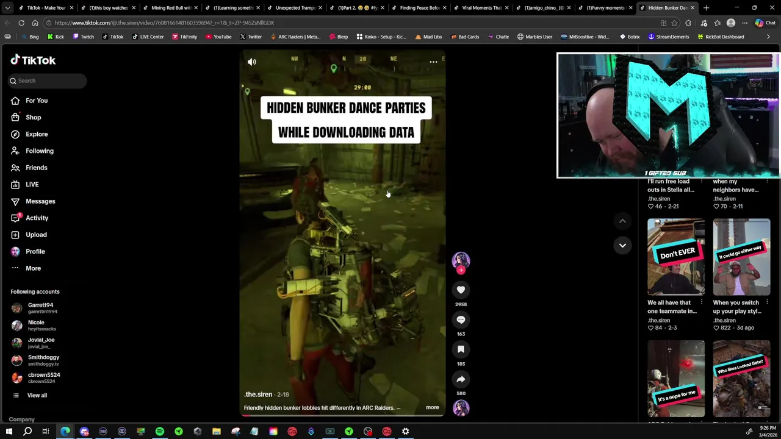Open the Activity notifications
781x439 pixels.
click(37, 218)
